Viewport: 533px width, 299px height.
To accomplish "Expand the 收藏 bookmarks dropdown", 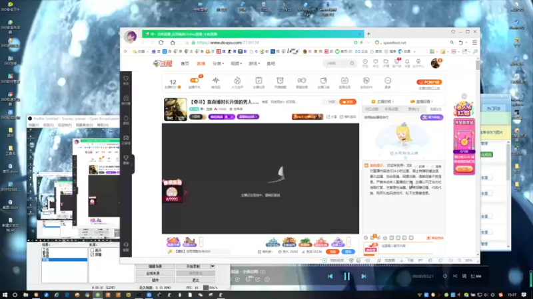I will [147, 52].
